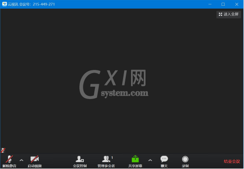Expand the audio options arrow beside 解除静音

(x=22, y=160)
